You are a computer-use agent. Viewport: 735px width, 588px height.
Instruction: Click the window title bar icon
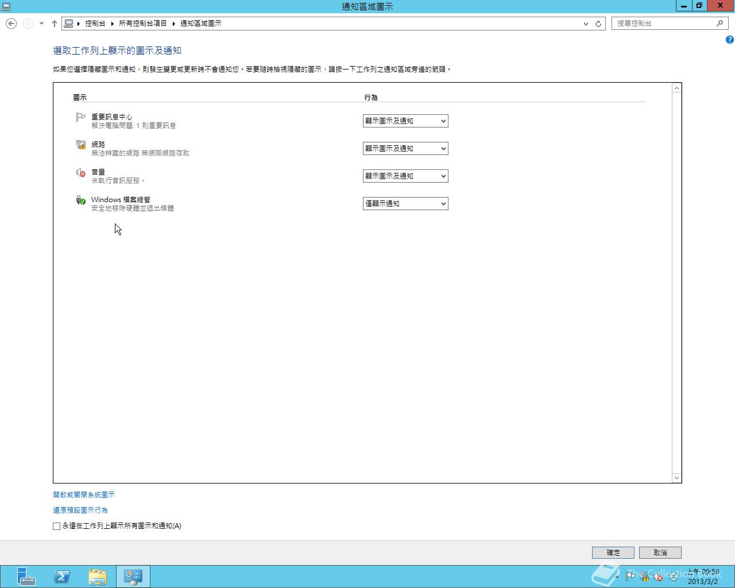[x=6, y=6]
